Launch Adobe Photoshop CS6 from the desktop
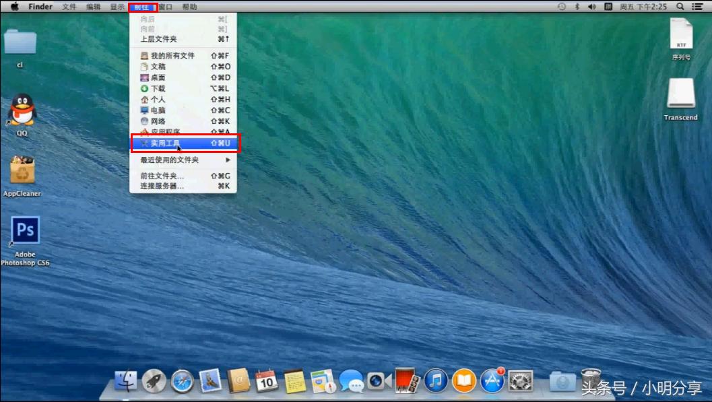 coord(25,230)
